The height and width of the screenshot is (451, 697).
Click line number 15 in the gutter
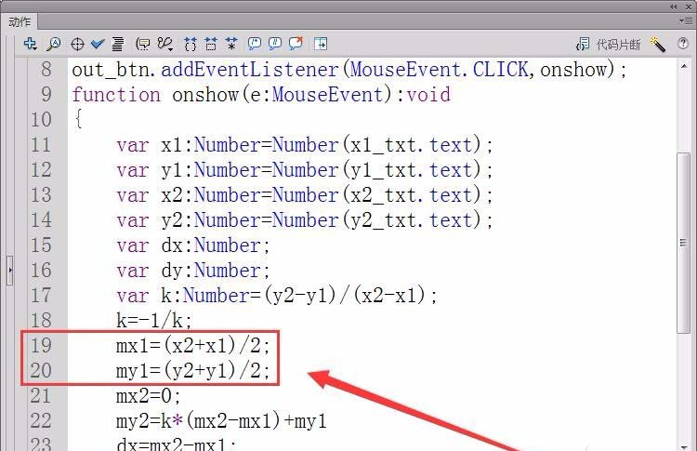pyautogui.click(x=41, y=245)
